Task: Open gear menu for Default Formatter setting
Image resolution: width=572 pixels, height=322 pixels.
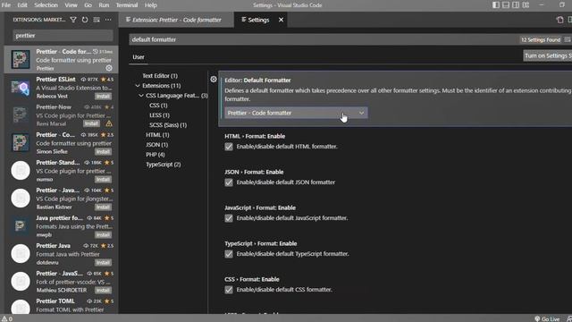Action: 214,79
